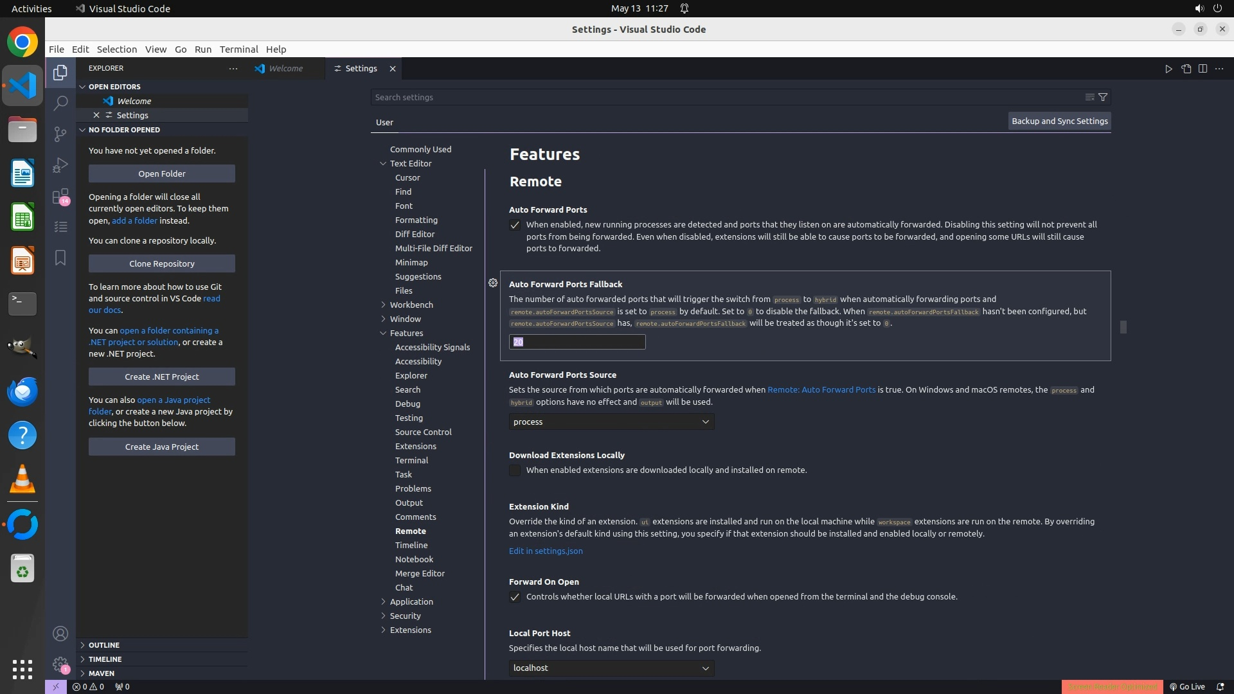
Task: Open the Terminal menu
Action: (238, 49)
